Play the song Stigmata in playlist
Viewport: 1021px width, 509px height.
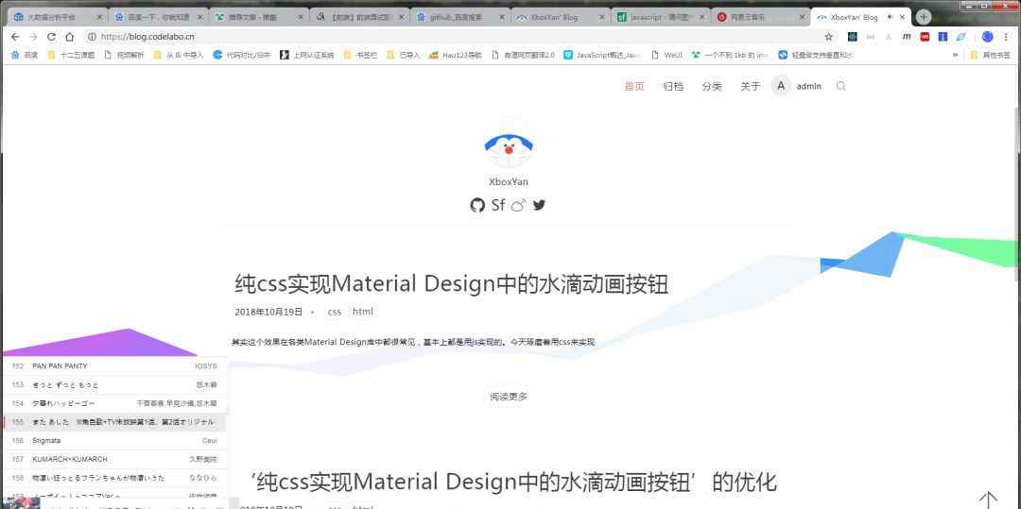[46, 440]
